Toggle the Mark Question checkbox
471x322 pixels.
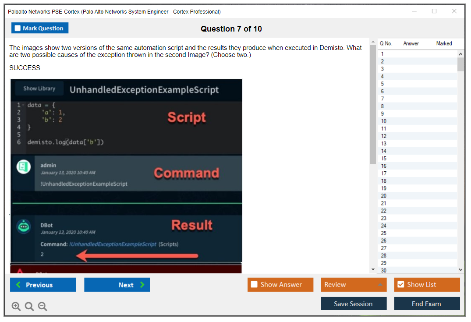click(18, 28)
